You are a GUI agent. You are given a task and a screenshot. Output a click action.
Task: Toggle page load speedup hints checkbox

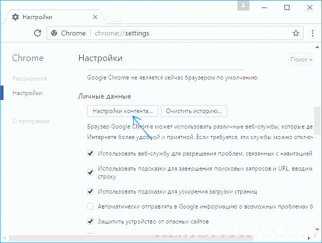click(90, 191)
